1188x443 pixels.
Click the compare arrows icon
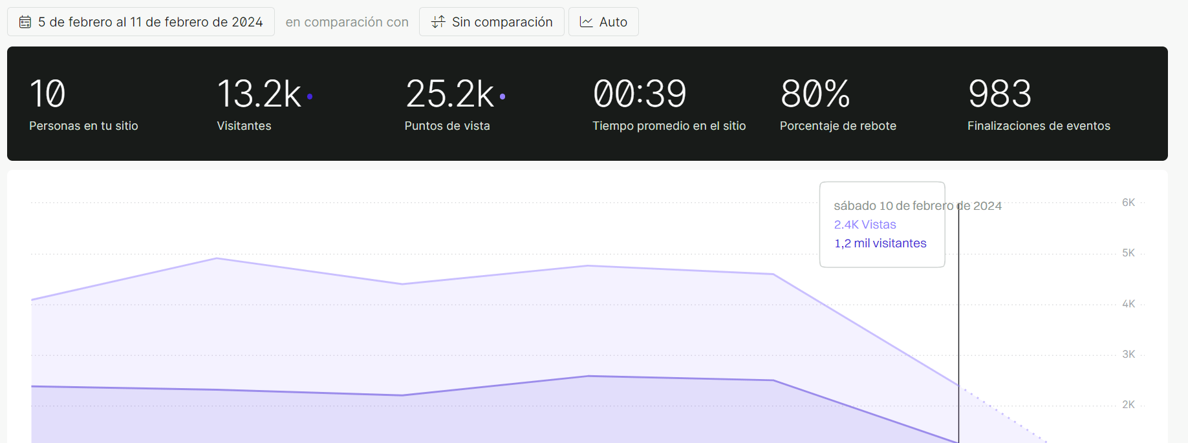pyautogui.click(x=438, y=22)
